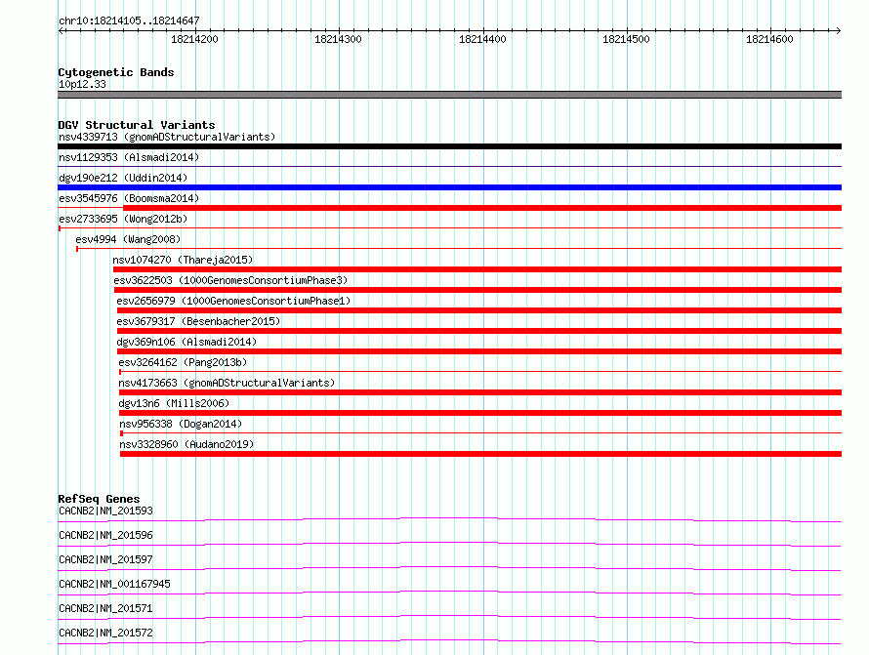Click the red bar for dgv13n6
This screenshot has height=655, width=869.
(480, 413)
